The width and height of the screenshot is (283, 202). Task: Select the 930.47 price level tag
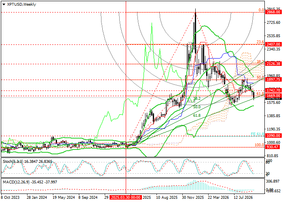pyautogui.click(x=273, y=147)
